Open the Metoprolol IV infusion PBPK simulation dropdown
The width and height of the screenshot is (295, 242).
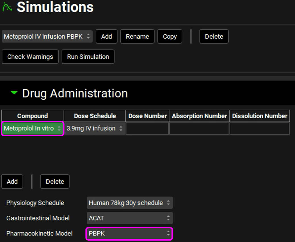[47, 37]
